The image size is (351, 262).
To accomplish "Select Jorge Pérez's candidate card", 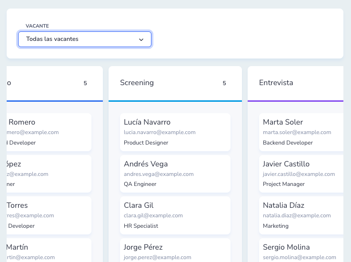I will [175, 251].
